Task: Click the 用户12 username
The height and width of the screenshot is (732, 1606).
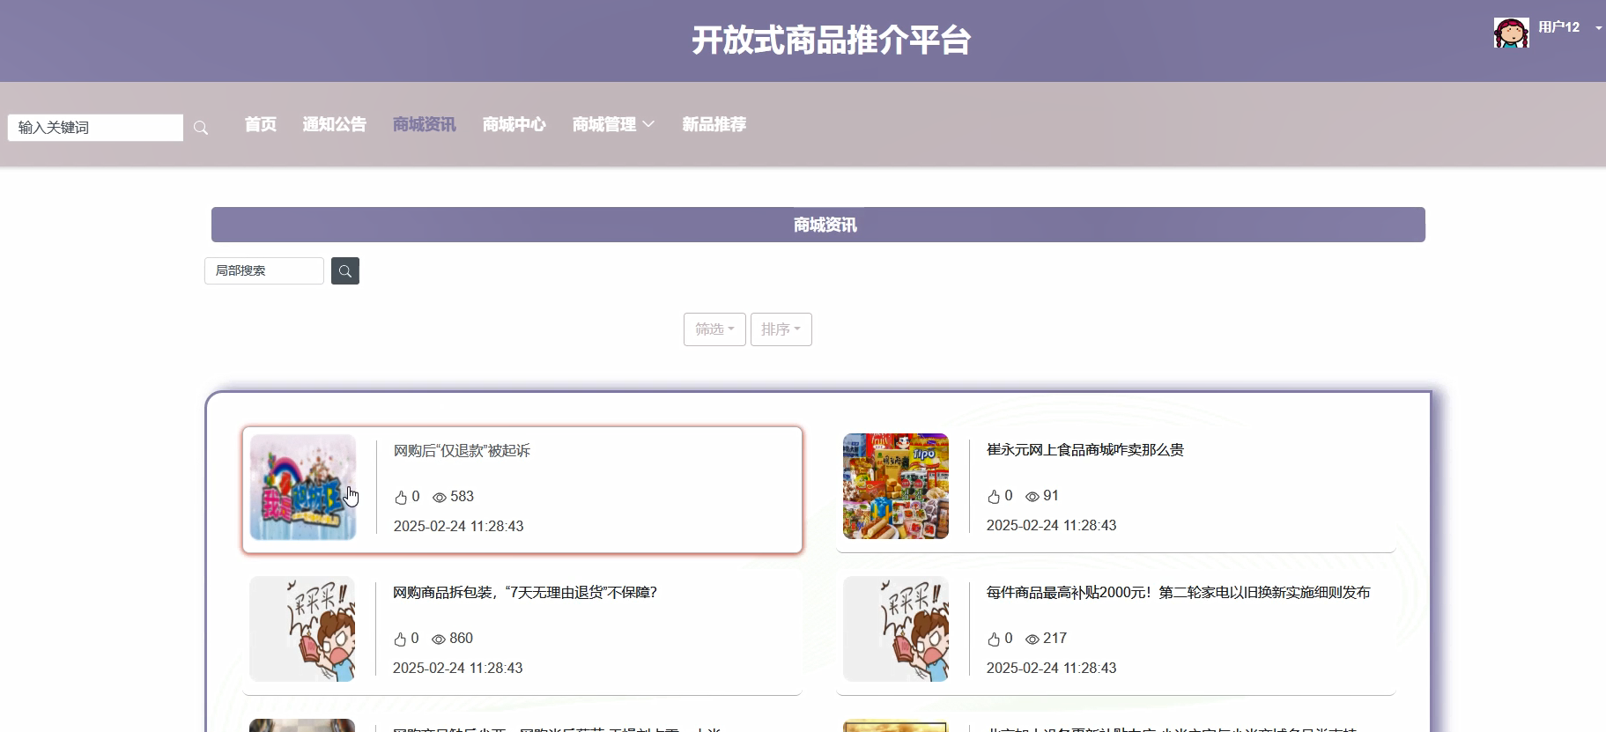Action: [1559, 27]
